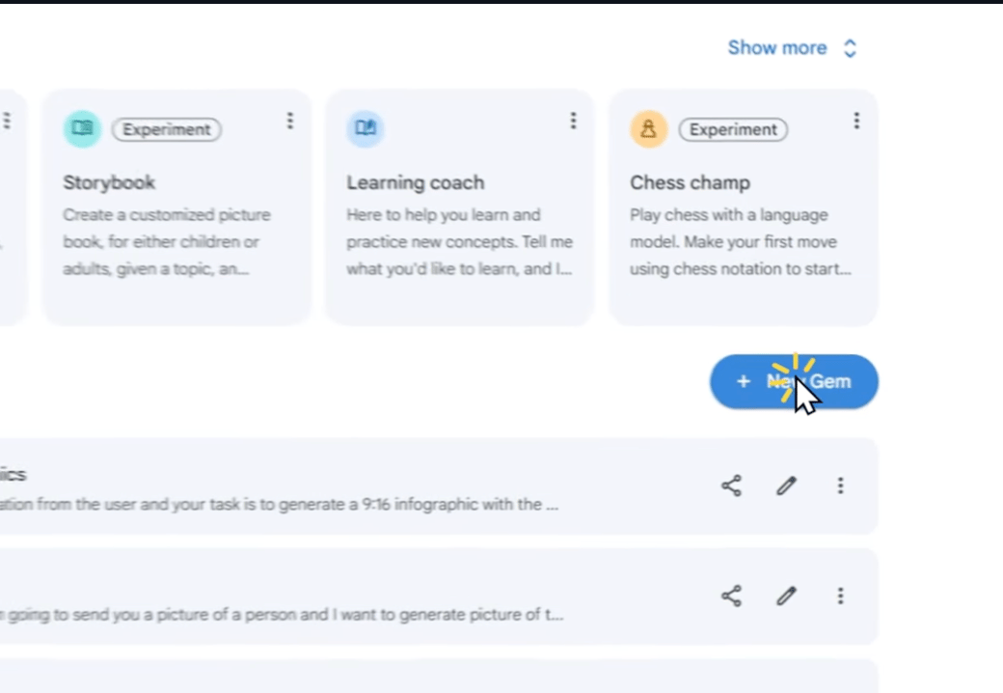Click the Storybook teal book icon
This screenshot has height=693, width=1003.
click(x=82, y=128)
